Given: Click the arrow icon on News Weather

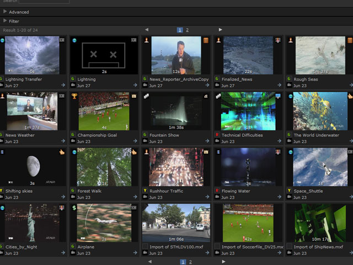Looking at the screenshot, I should [63, 141].
